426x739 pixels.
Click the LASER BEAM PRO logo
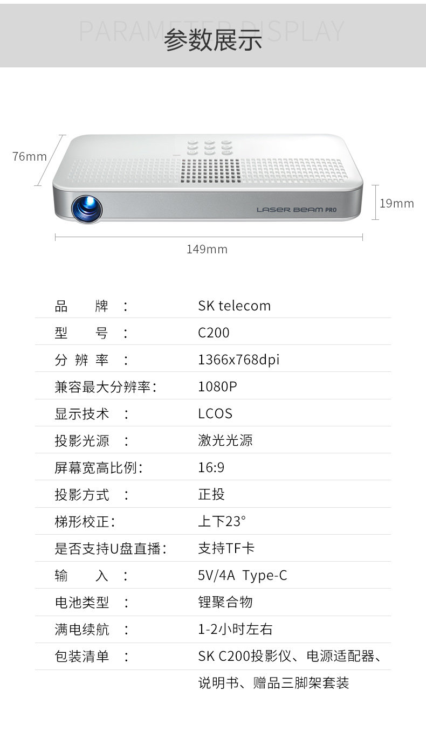point(296,209)
